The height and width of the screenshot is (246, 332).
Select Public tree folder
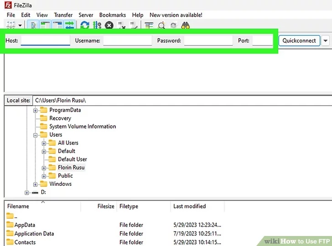(x=65, y=175)
